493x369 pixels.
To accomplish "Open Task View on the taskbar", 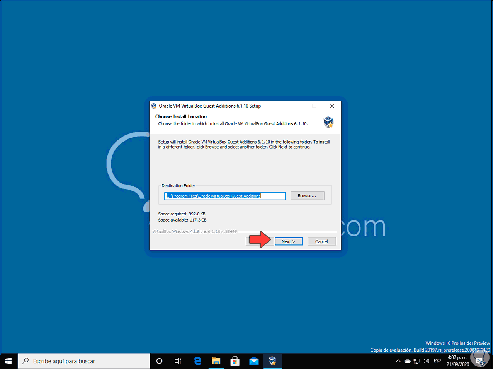I will 178,361.
